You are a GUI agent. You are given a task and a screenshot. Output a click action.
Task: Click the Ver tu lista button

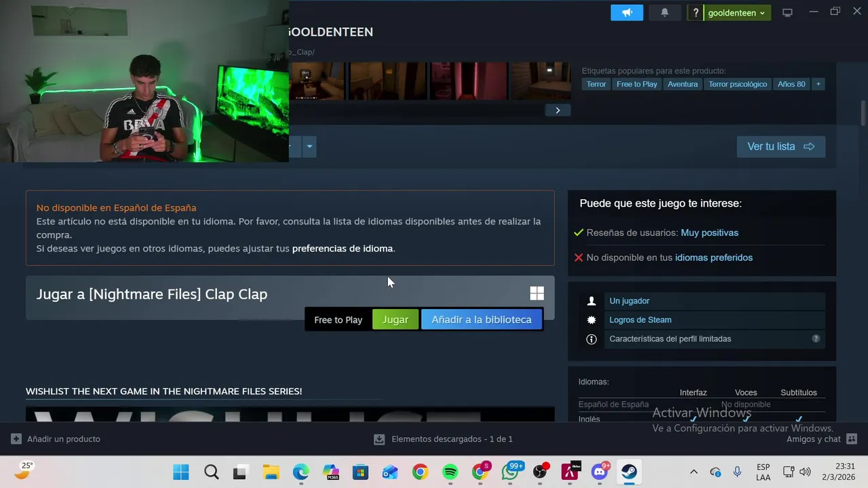tap(781, 146)
